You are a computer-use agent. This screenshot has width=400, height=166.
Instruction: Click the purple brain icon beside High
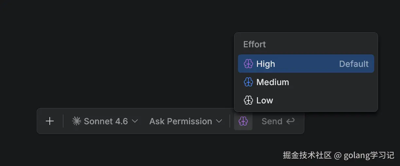[x=248, y=64]
